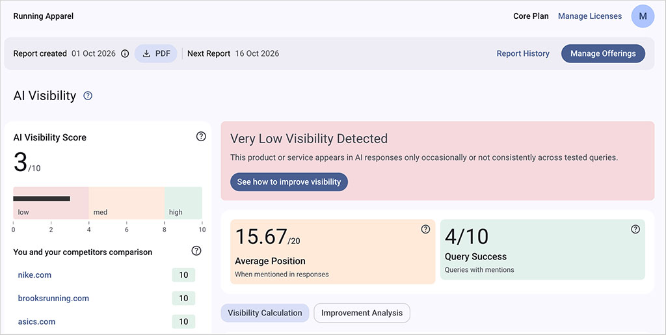Click Very Low Visibility Detected heading
666x335 pixels.
[x=309, y=139]
